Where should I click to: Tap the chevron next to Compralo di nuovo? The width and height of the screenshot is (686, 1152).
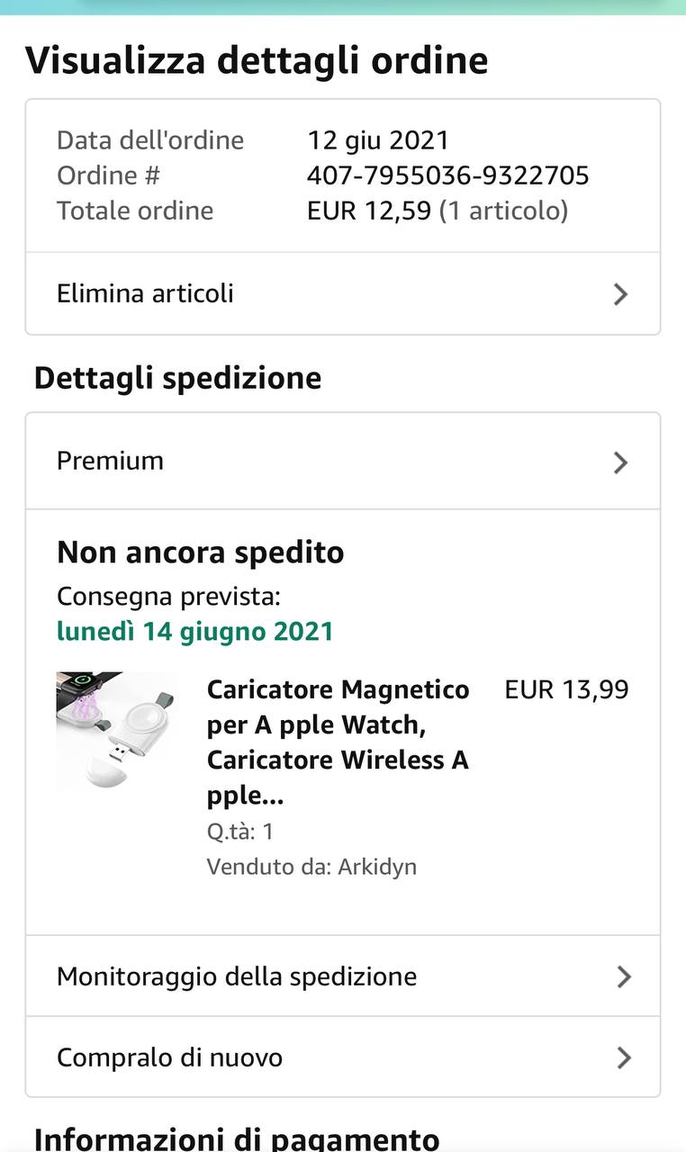(x=623, y=1058)
